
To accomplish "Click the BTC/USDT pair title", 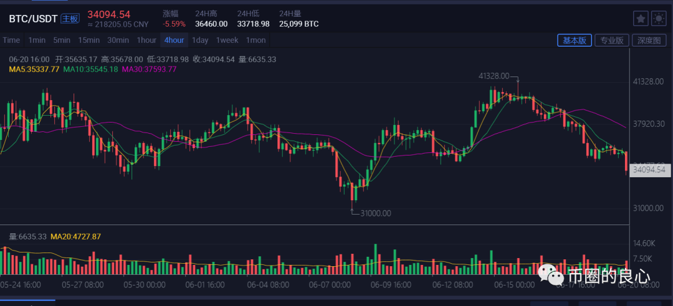I will pos(33,19).
